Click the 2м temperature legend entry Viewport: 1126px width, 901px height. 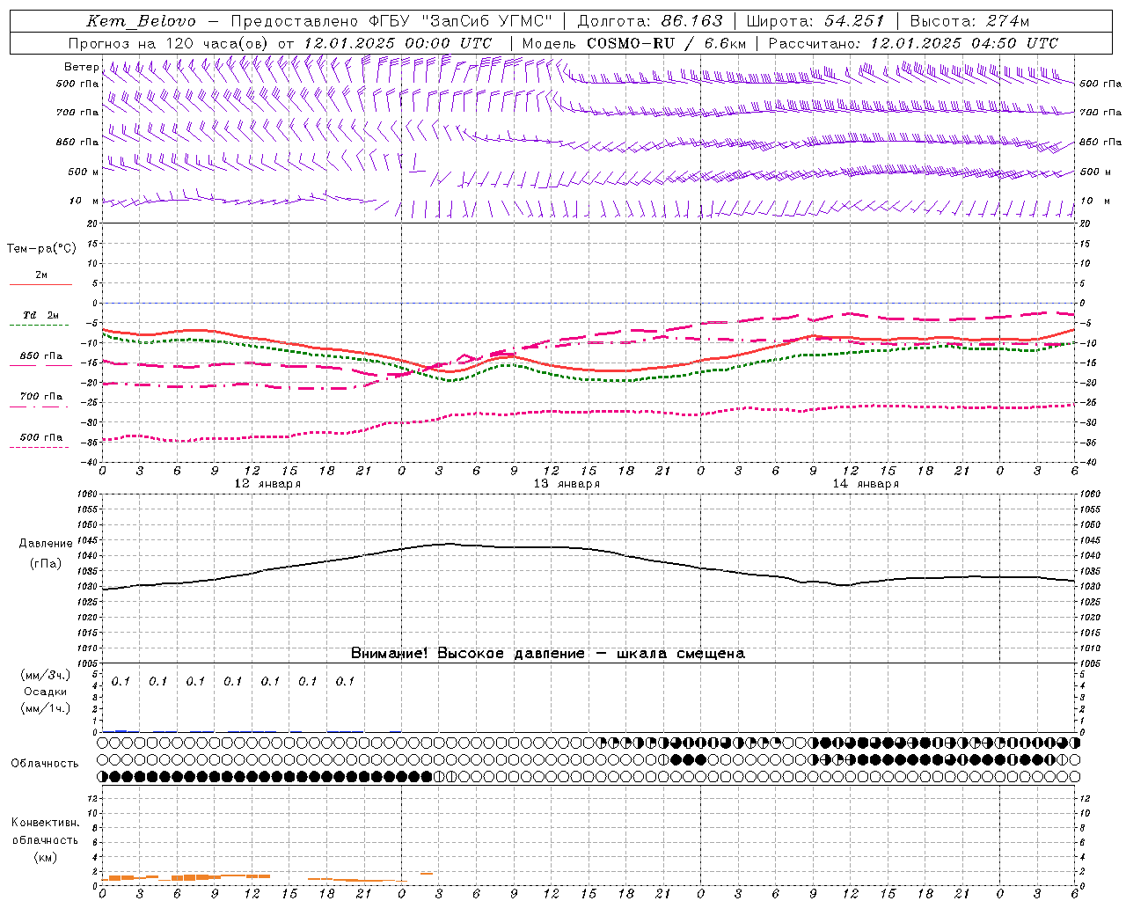(41, 275)
